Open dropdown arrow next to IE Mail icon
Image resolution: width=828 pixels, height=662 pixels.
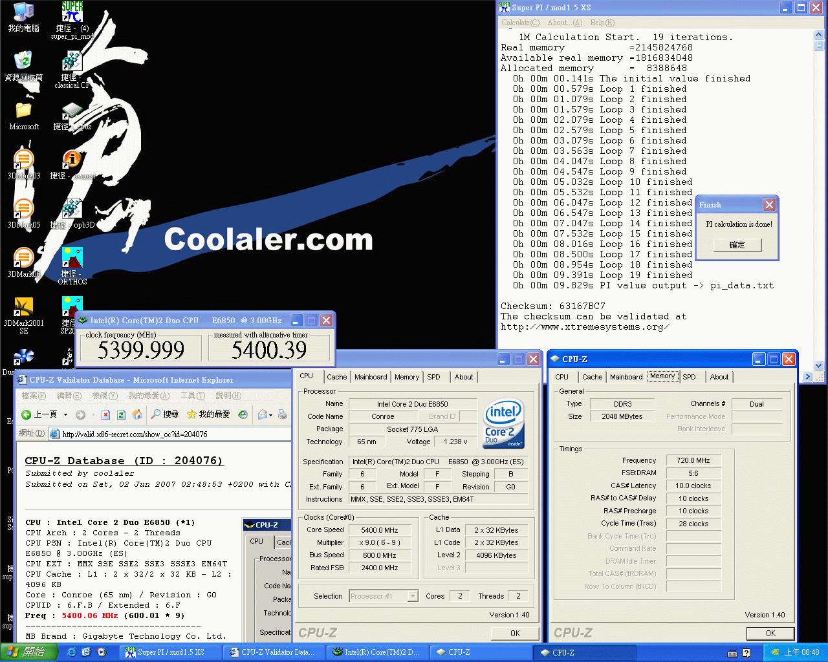tap(271, 414)
